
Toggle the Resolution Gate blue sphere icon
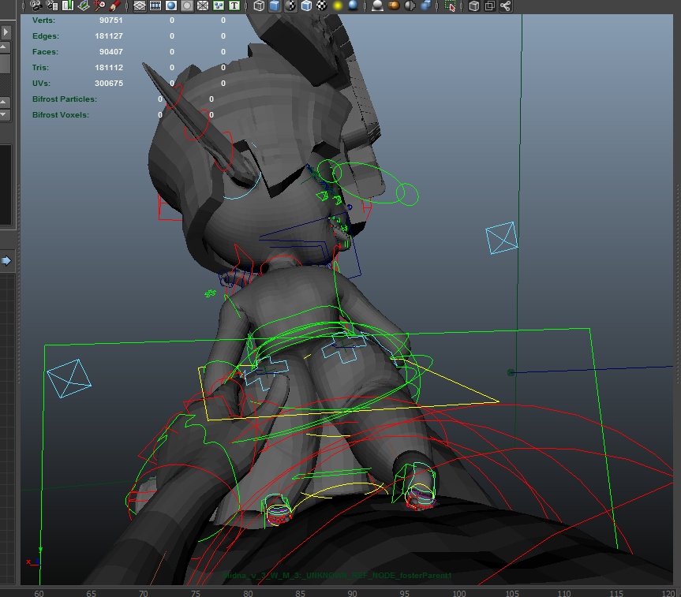tap(171, 6)
